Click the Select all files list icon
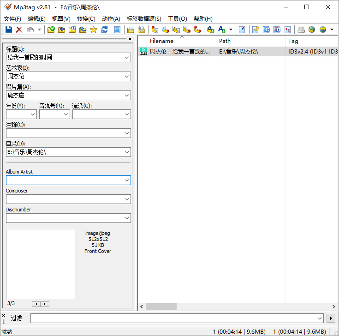The width and height of the screenshot is (339, 336). click(117, 30)
